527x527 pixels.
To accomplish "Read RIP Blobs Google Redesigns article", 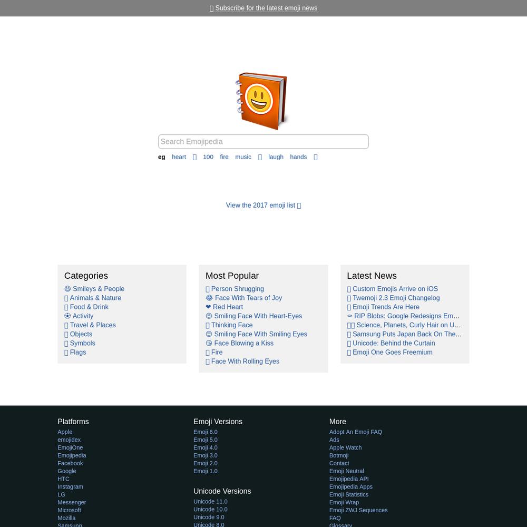I will tap(403, 316).
